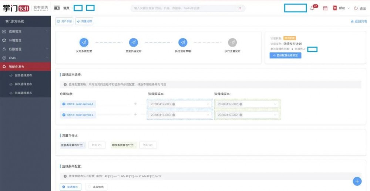This screenshot has width=370, height=191.
Task: Click the 执行蓝绿策略 step circle icon
Action: pyautogui.click(x=183, y=42)
